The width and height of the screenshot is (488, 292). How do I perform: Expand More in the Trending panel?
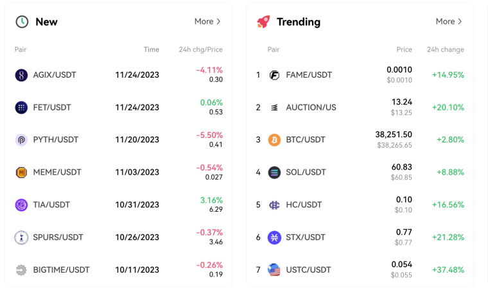tap(448, 21)
